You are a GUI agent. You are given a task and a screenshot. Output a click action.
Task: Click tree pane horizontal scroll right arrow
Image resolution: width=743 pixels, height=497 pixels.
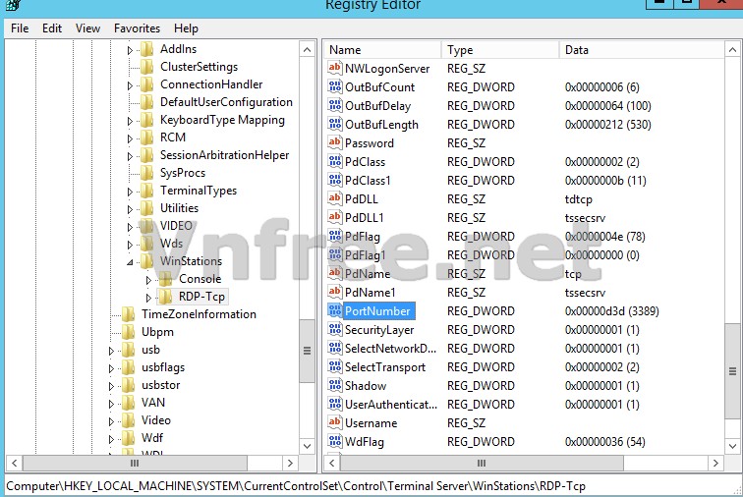coord(290,463)
